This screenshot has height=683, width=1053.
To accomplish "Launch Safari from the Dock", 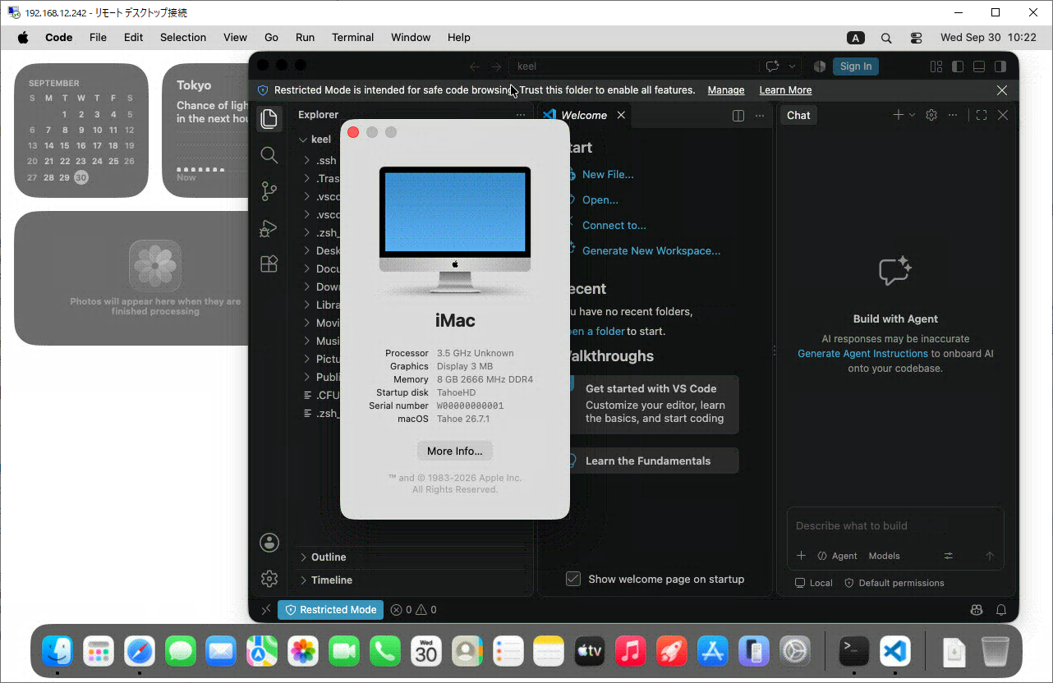I will click(140, 651).
